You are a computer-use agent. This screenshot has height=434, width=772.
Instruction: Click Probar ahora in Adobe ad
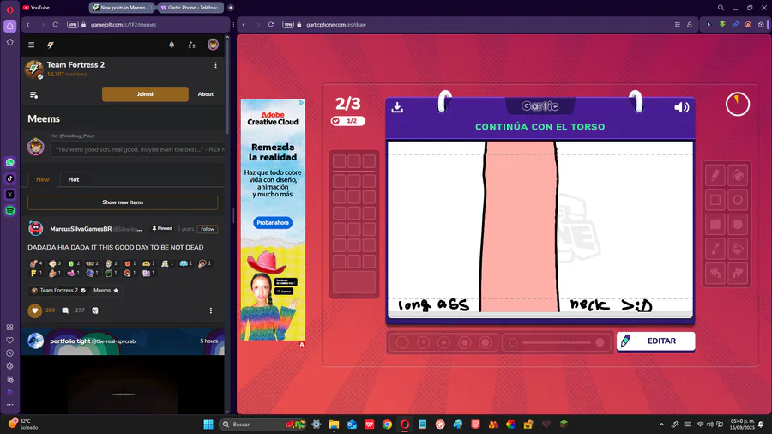pyautogui.click(x=273, y=223)
